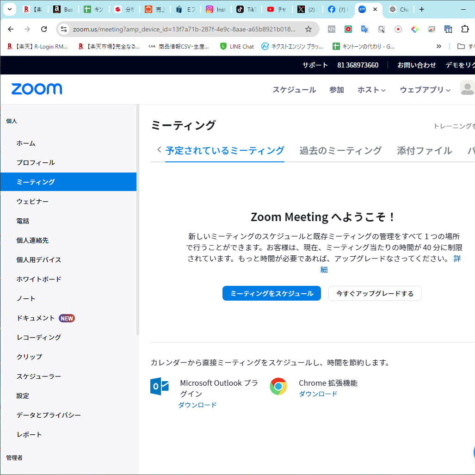
Task: Open the user profile avatar
Action: click(468, 88)
